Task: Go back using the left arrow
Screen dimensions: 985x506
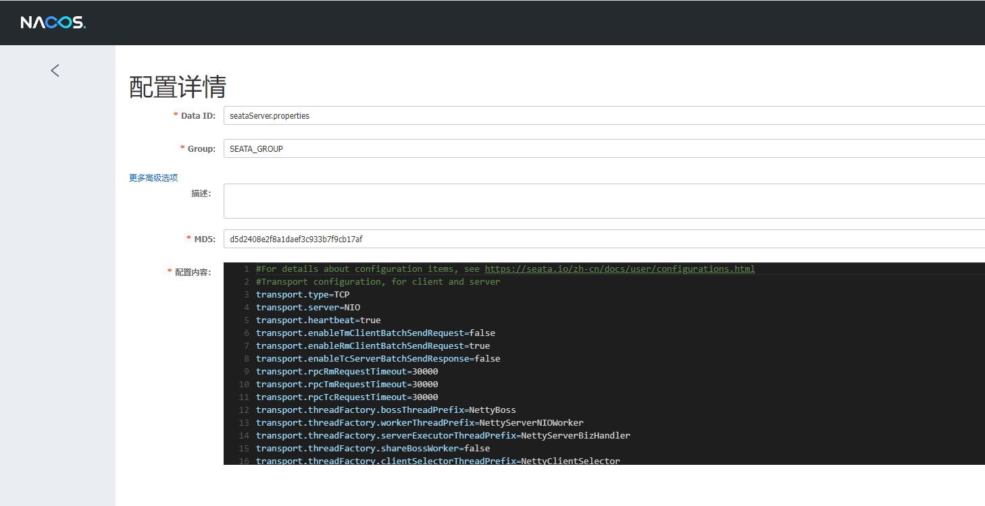Action: click(x=55, y=70)
